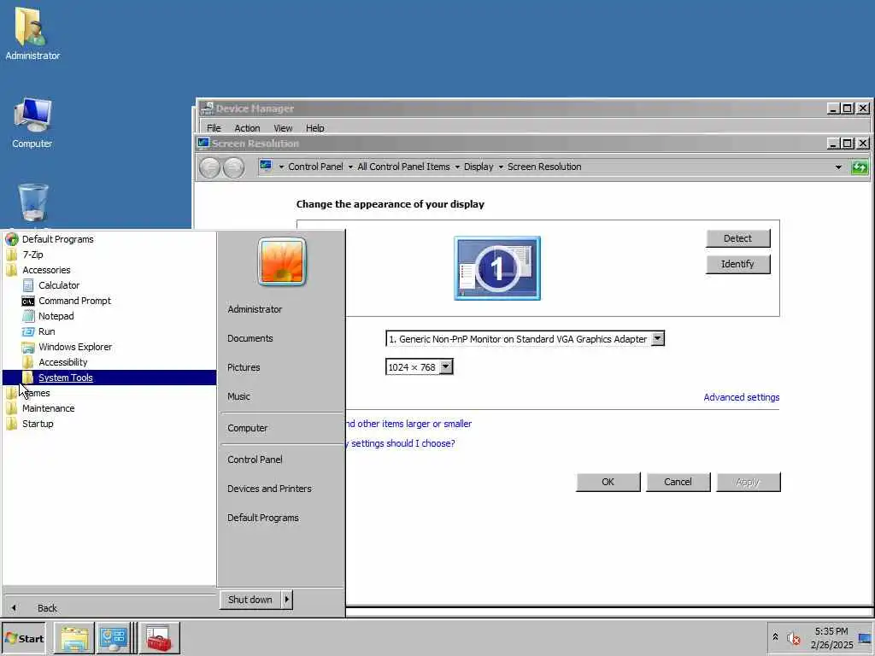The height and width of the screenshot is (656, 875).
Task: Open the View menu in Device Manager
Action: [x=283, y=128]
